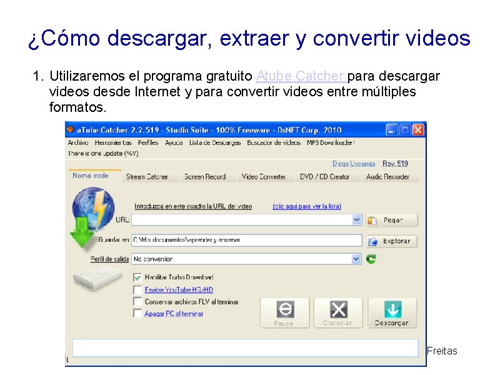The height and width of the screenshot is (375, 500).
Task: Click the Pause button
Action: click(x=285, y=313)
